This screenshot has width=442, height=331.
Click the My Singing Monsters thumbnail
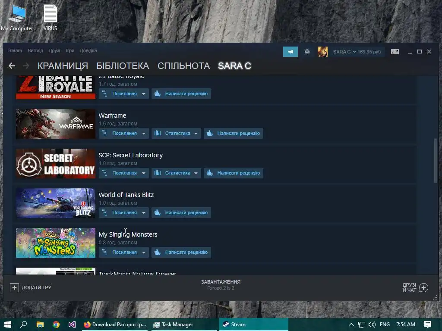point(56,243)
